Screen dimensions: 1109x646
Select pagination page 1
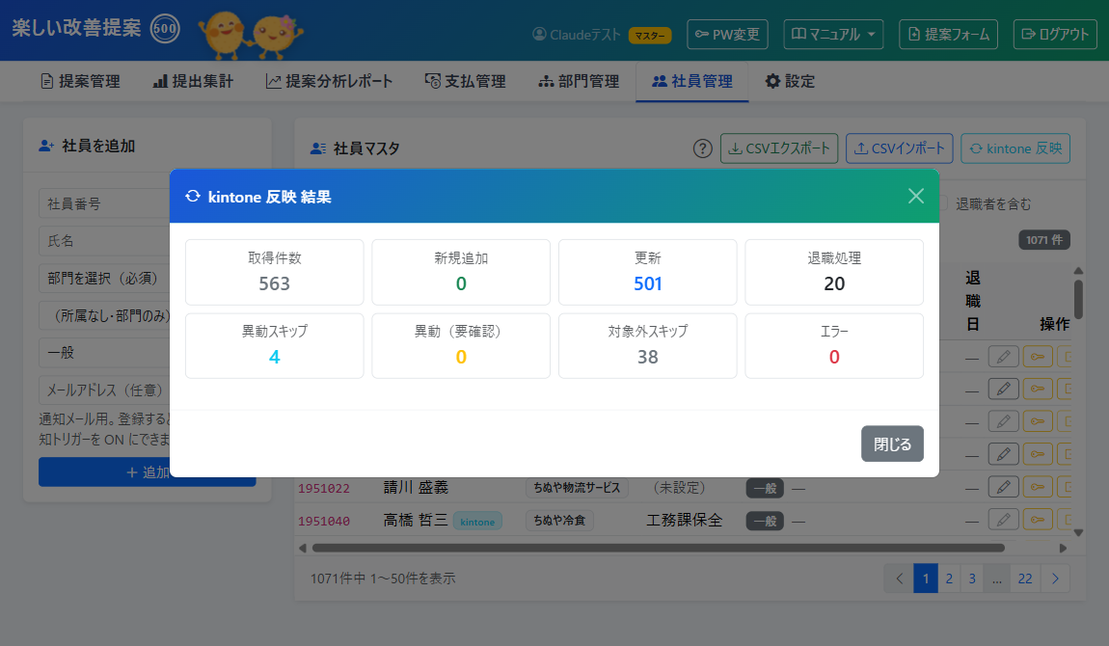pyautogui.click(x=925, y=579)
